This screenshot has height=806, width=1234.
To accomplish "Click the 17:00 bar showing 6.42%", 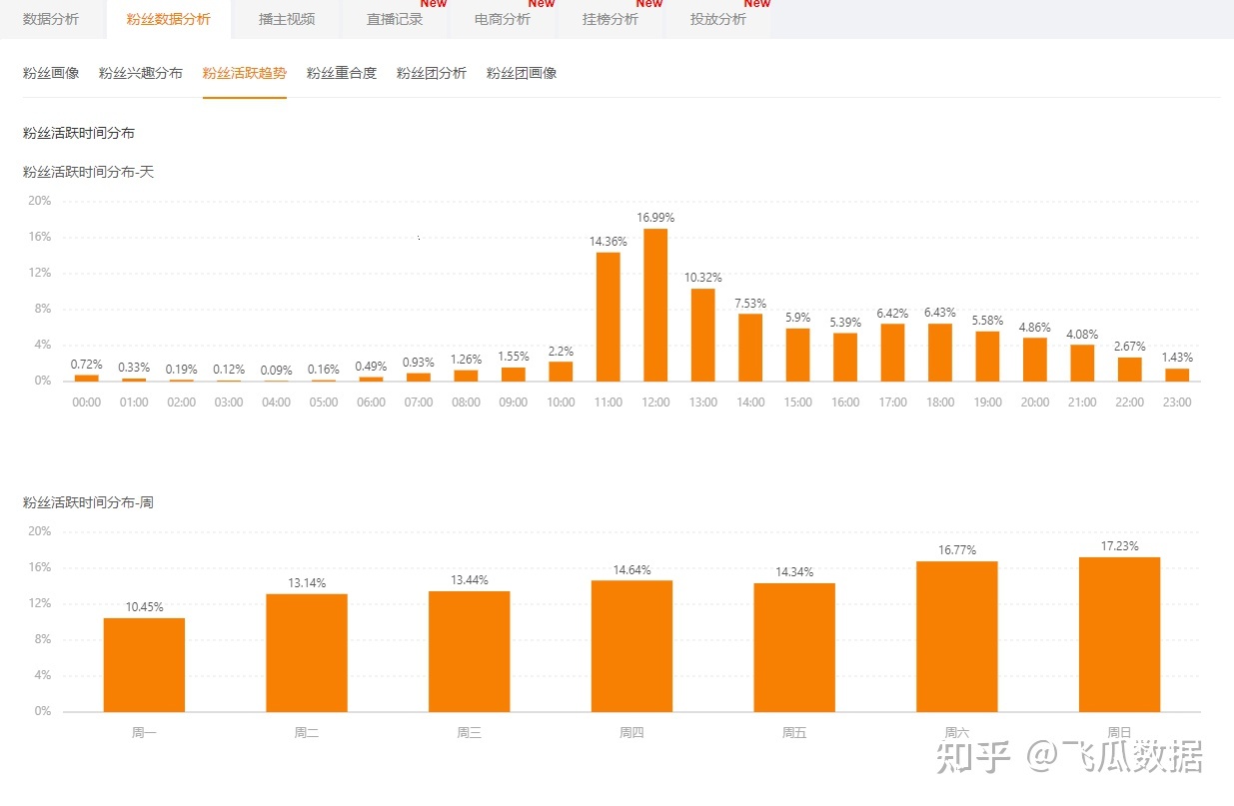I will click(x=893, y=353).
